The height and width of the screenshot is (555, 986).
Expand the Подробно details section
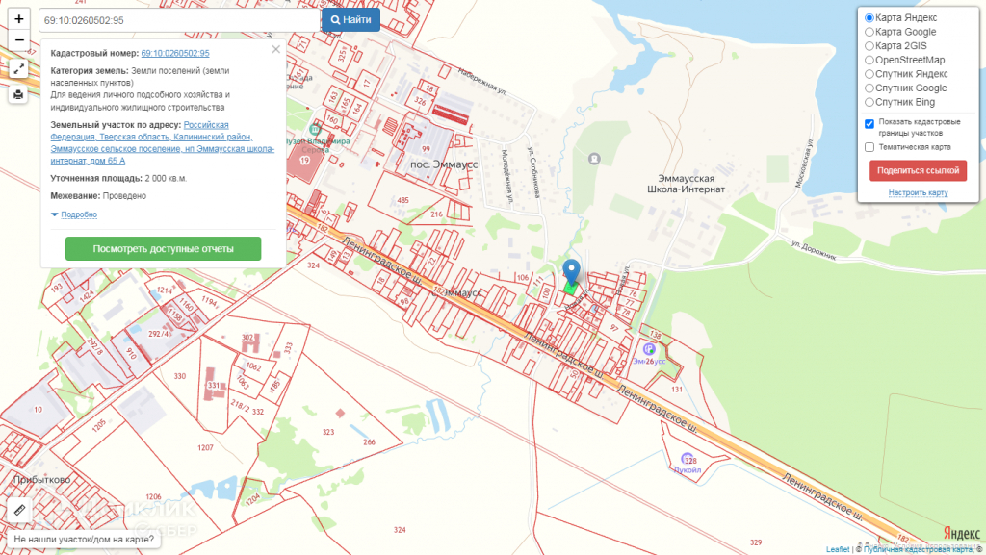78,214
